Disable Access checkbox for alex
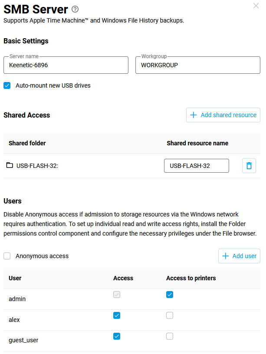Image resolution: width=266 pixels, height=354 pixels. click(x=116, y=315)
